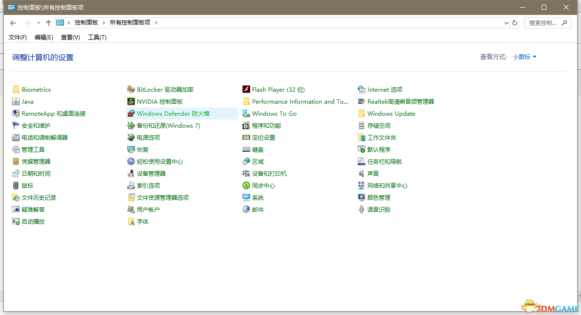
Task: Open the 语音识别 microphone icon
Action: point(362,209)
